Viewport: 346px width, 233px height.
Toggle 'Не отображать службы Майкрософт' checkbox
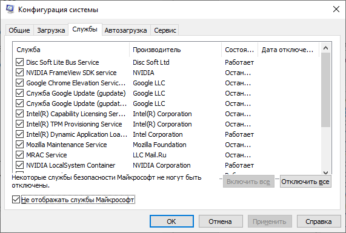(16, 200)
